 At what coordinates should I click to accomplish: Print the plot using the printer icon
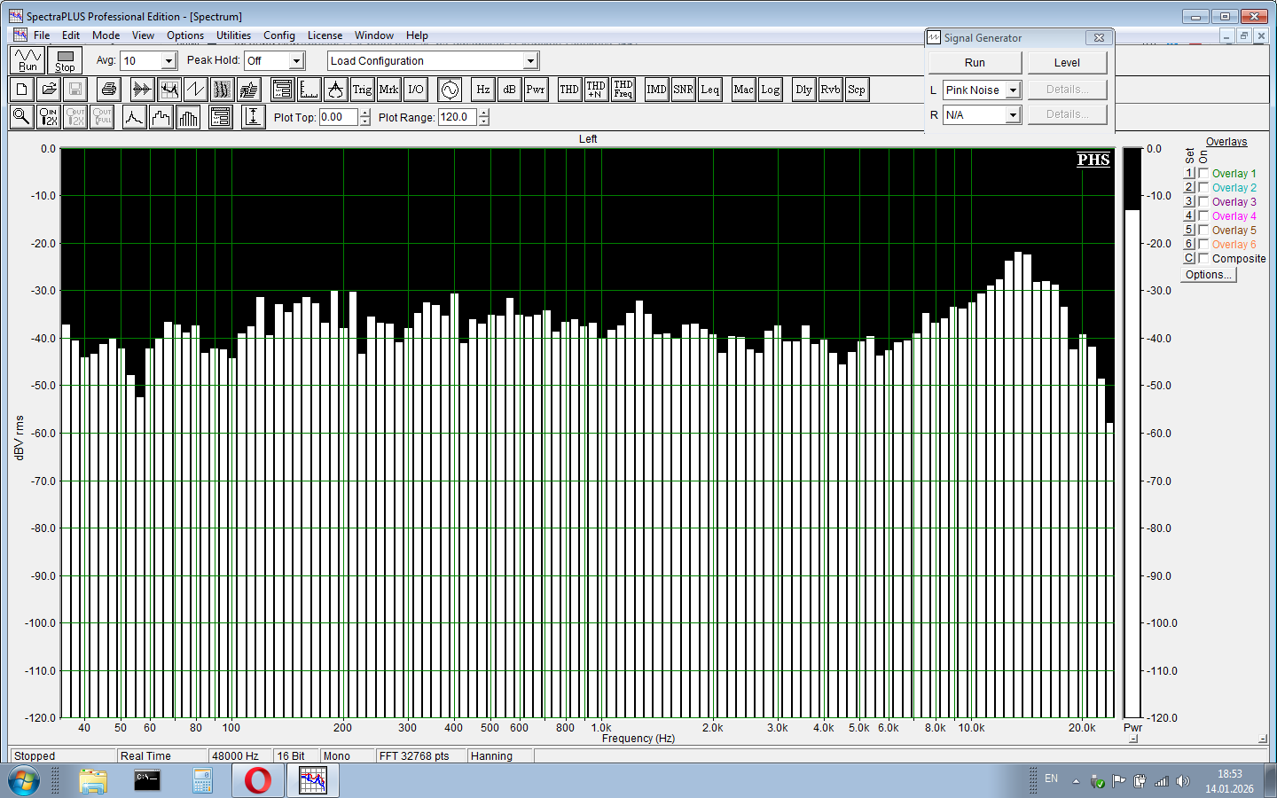(x=109, y=90)
